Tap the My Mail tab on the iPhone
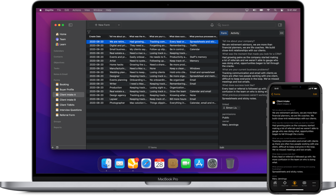Viewport: 336px width, 196px height. (x=304, y=183)
